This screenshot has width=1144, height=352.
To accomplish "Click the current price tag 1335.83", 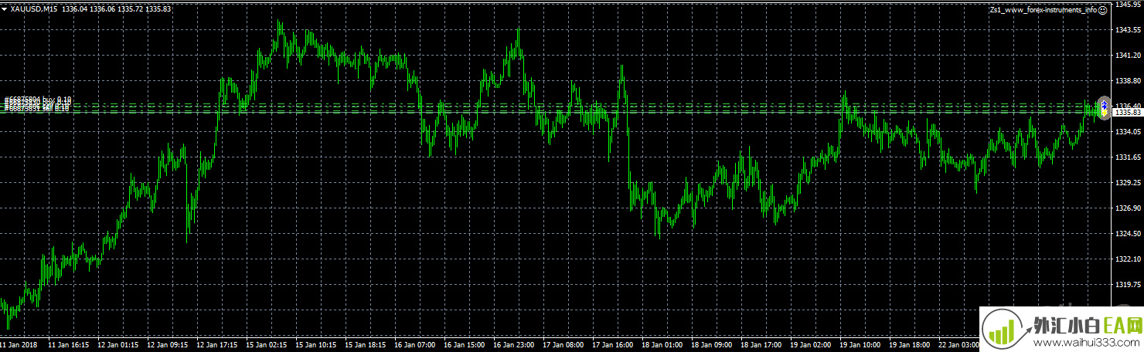I will [1129, 112].
